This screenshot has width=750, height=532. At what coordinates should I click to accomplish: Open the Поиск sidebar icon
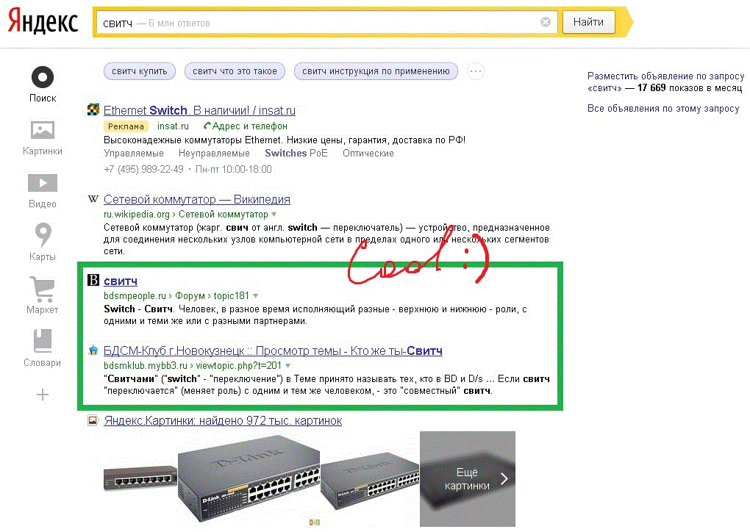[x=43, y=77]
